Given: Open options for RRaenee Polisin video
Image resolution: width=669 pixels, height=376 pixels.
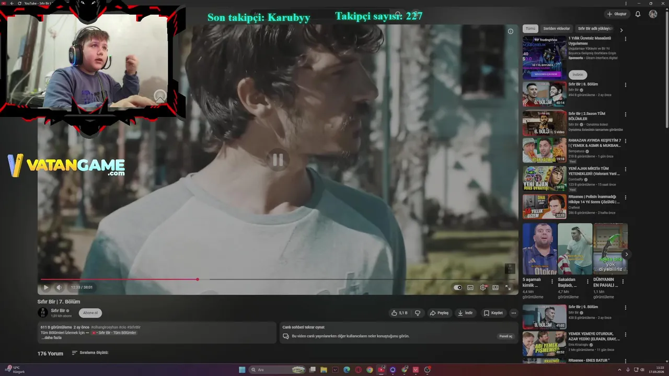Looking at the screenshot, I should tap(626, 197).
